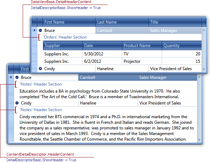Select date cell 5/30/2012
This screenshot has height=162, width=211.
click(x=102, y=54)
